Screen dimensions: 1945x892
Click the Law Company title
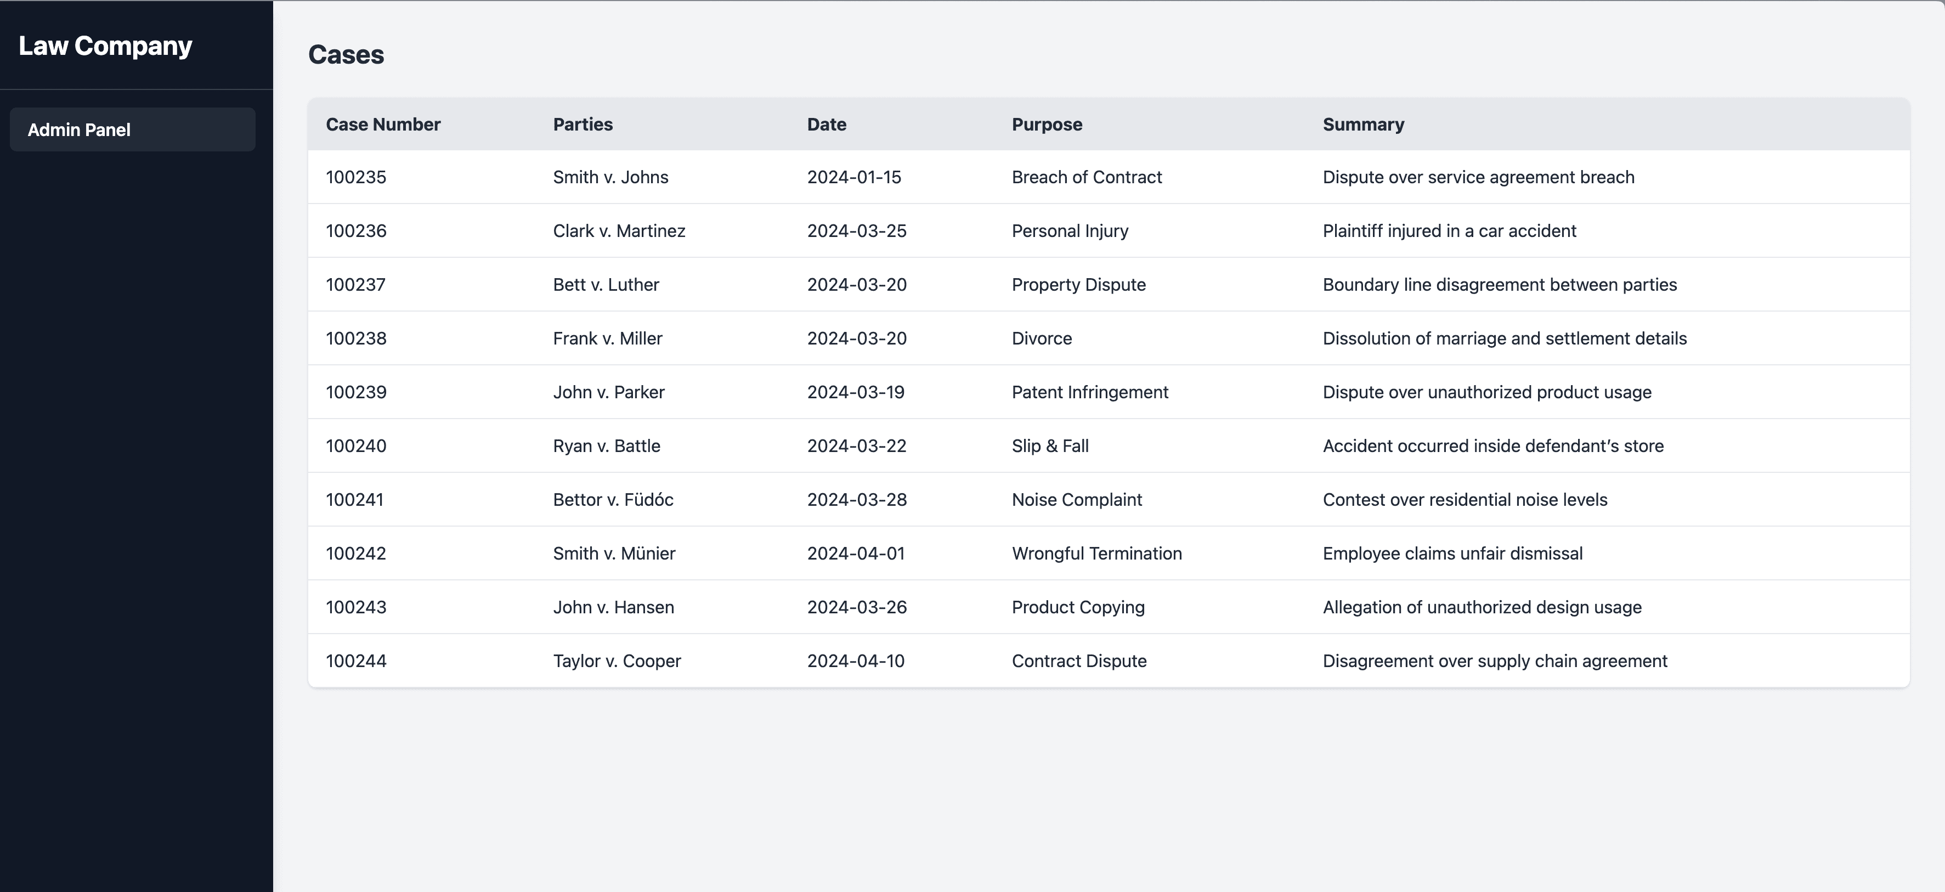(105, 46)
